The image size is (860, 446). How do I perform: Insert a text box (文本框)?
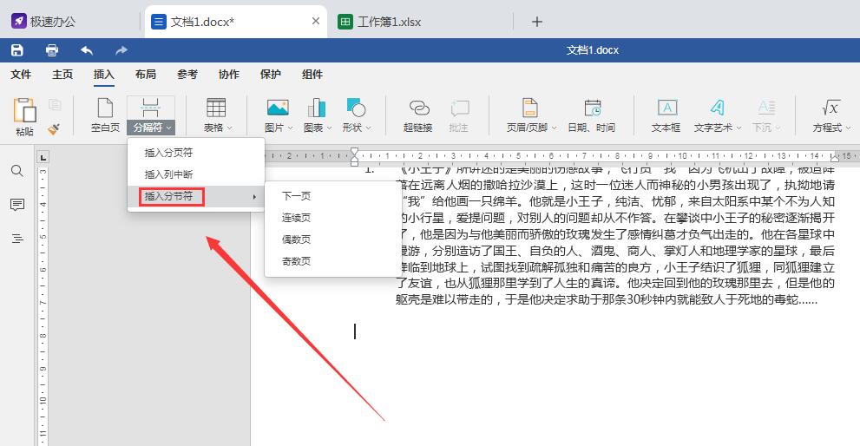pos(666,115)
